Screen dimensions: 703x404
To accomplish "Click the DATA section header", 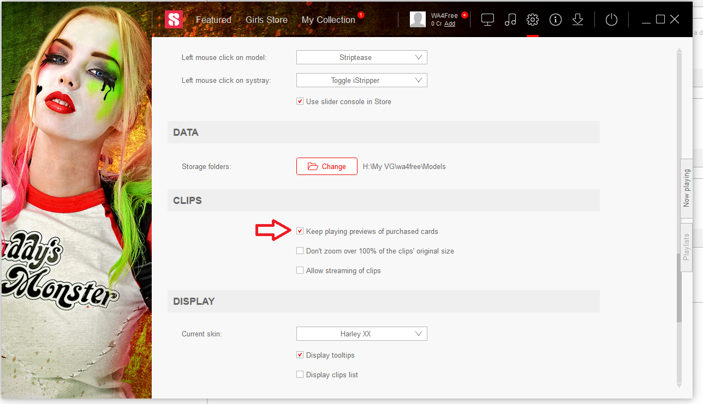I will coord(384,132).
